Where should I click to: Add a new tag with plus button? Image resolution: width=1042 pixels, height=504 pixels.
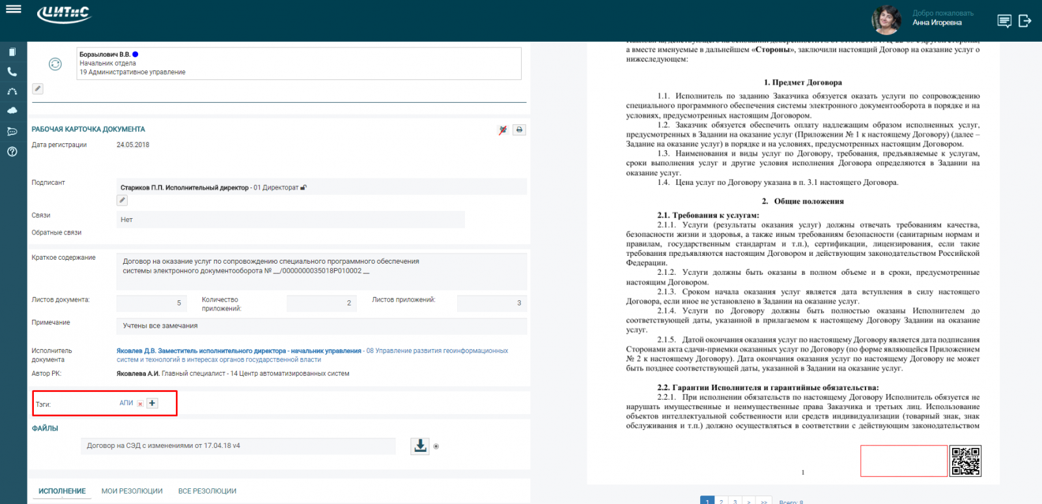[152, 403]
